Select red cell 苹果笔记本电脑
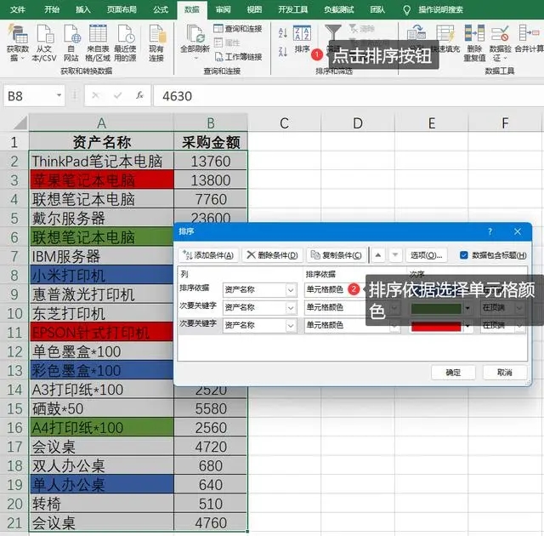 coord(101,180)
